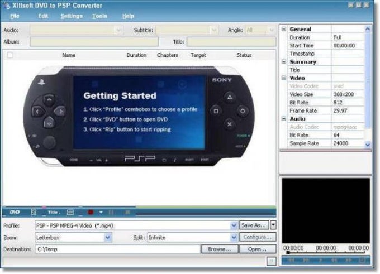Screen dimensions: 380x274
Task: Click the Chapters column header
Action: tap(168, 55)
